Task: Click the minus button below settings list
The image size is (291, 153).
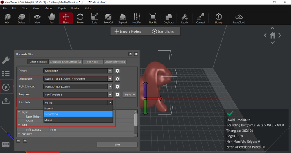Action: (x=25, y=141)
